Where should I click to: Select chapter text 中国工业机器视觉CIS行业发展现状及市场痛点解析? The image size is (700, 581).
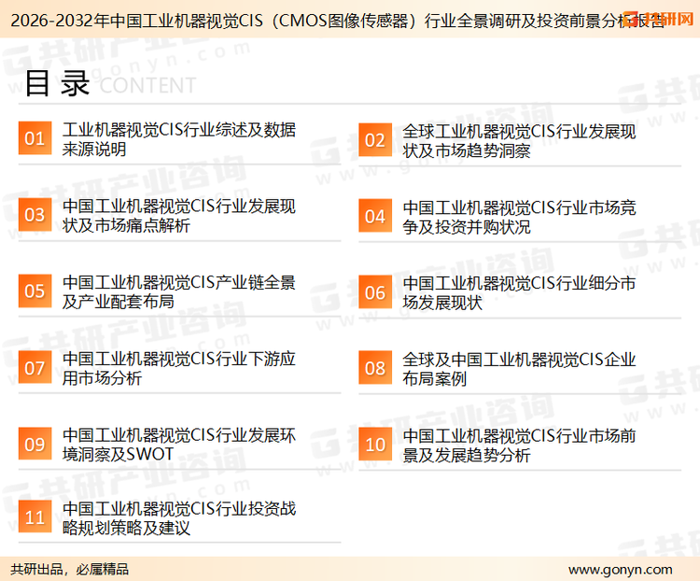pos(179,216)
